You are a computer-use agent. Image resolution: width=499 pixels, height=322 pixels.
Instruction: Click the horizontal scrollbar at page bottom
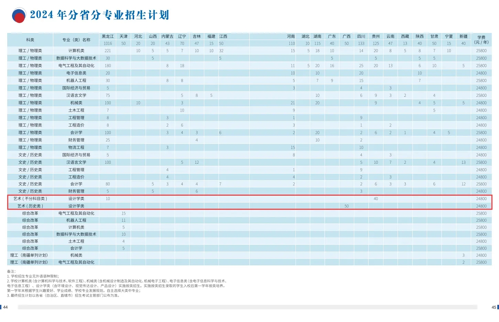point(248,307)
